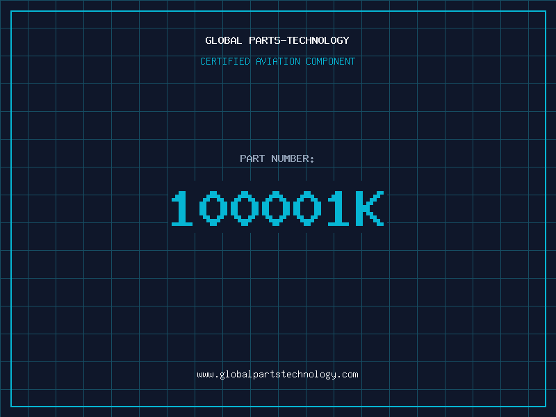Select the part number 100001K

(x=277, y=208)
